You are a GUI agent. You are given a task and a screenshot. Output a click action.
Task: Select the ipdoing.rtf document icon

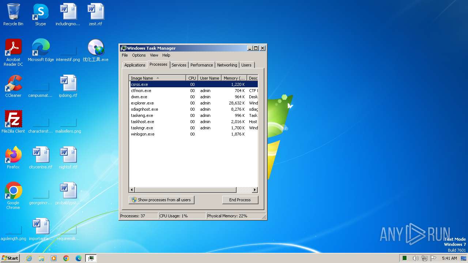click(x=68, y=87)
